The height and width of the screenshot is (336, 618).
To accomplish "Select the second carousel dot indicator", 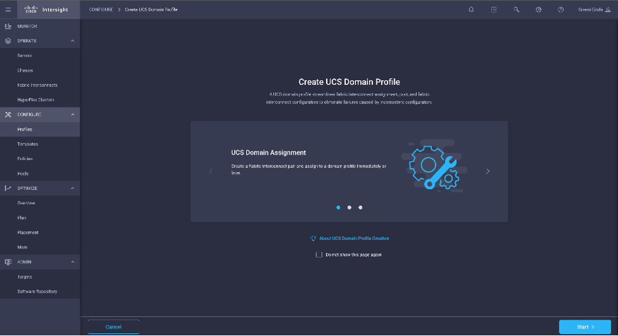I will point(349,208).
